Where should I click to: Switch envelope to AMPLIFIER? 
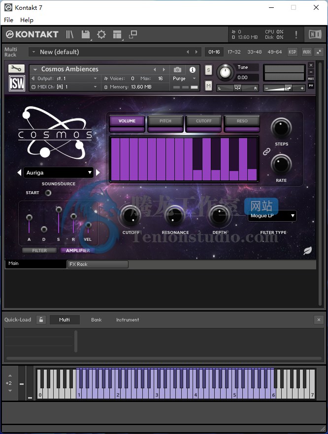pos(78,251)
